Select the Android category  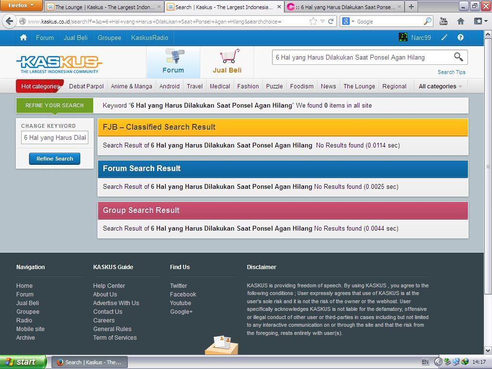click(170, 86)
